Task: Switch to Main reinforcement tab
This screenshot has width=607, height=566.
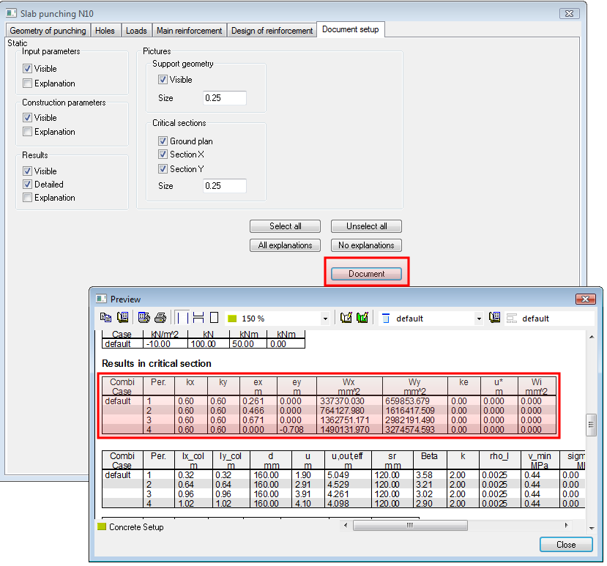Action: tap(189, 31)
